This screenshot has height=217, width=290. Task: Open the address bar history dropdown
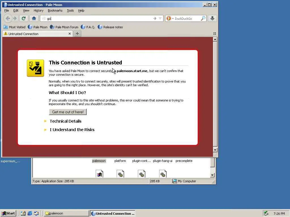(x=160, y=18)
